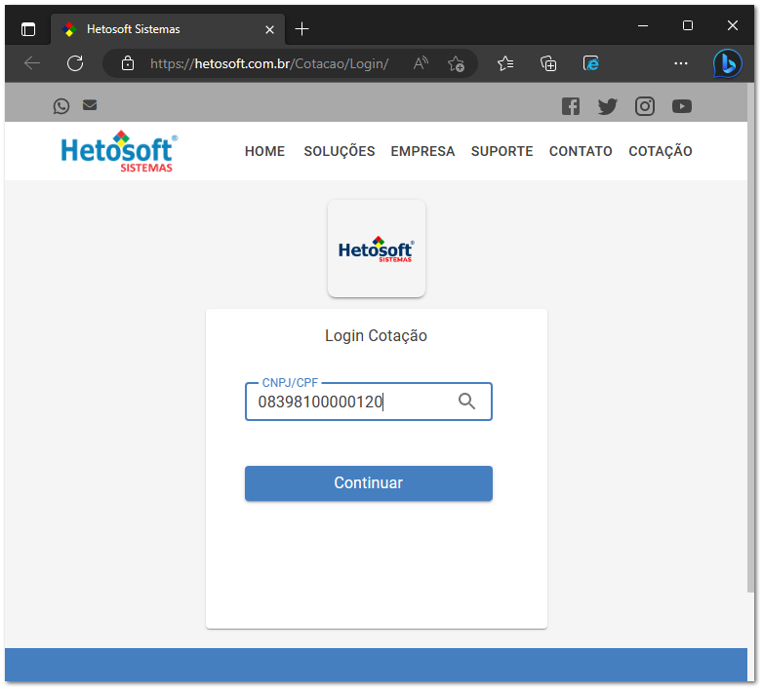Go back with browser back arrow
This screenshot has width=763, height=690.
[x=32, y=63]
